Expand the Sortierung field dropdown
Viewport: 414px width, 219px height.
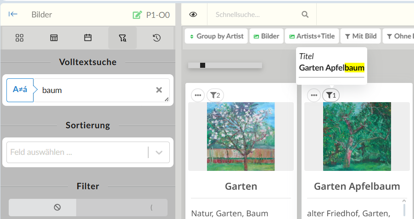tap(159, 153)
